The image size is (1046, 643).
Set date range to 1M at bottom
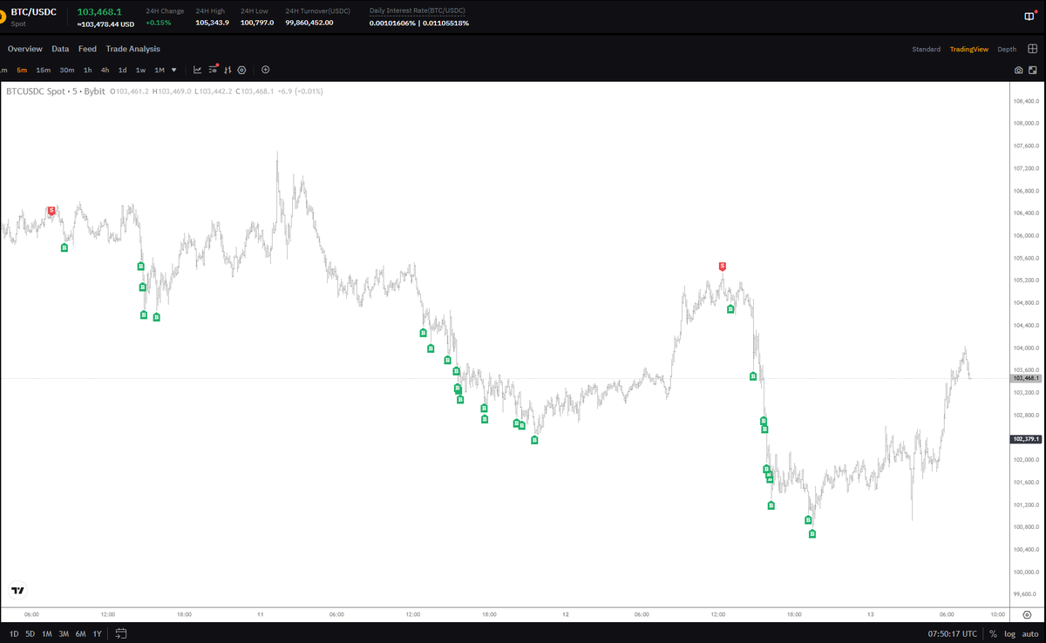point(47,633)
